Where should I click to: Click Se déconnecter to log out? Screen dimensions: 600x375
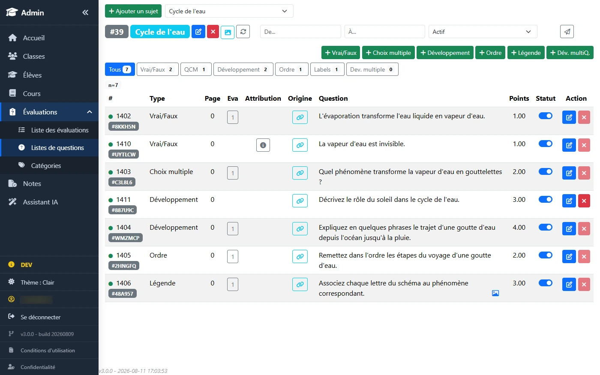(49, 317)
